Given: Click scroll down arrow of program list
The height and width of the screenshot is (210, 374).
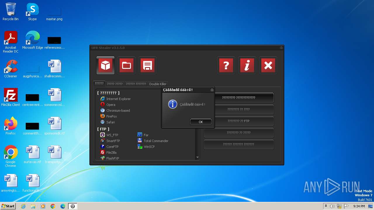Looking at the screenshot, I should click(198, 157).
